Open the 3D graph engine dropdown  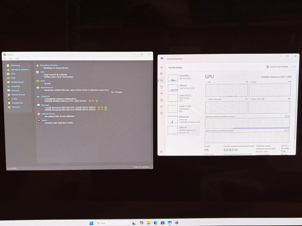tap(208, 82)
